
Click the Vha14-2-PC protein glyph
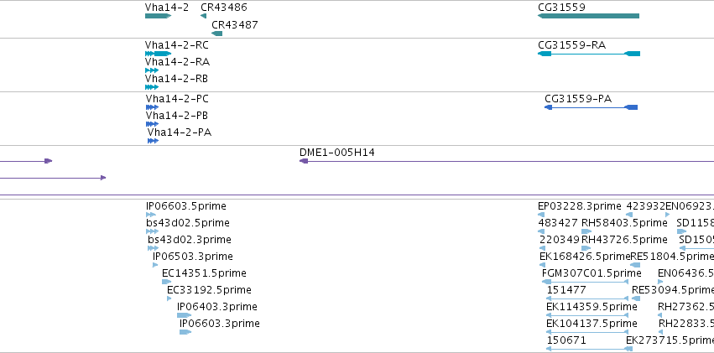(152, 107)
